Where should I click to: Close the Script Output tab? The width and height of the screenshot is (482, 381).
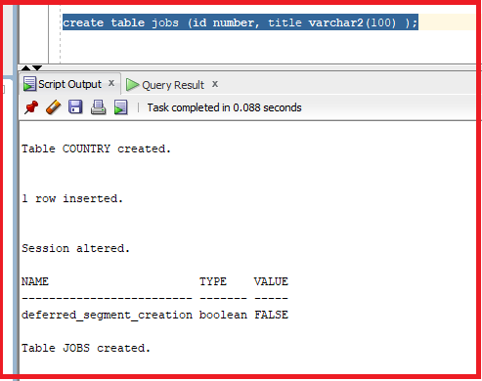pos(111,83)
